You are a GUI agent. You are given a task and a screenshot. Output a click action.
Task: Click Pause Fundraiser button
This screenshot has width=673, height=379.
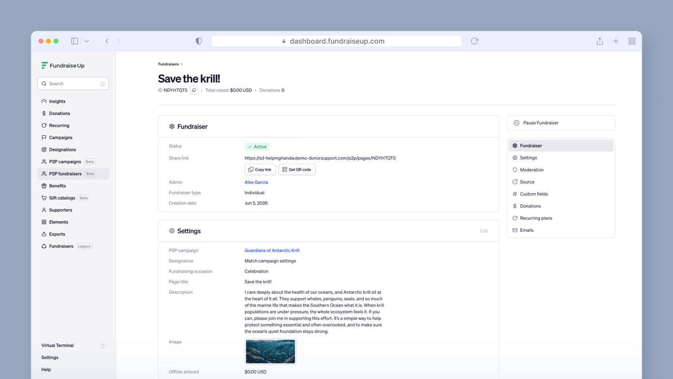tap(561, 123)
